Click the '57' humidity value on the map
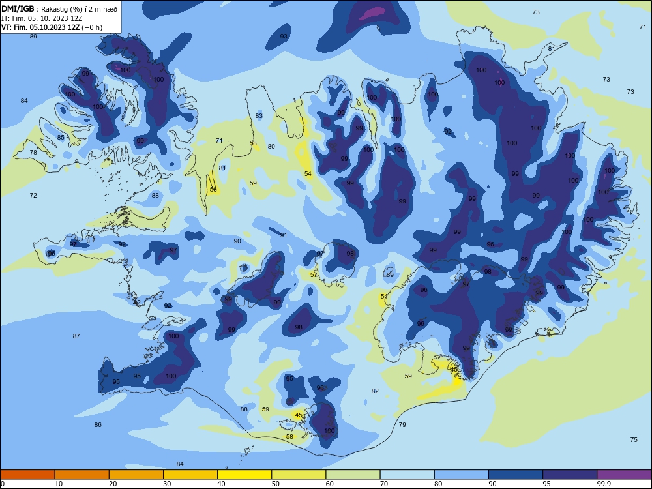Screen dimensions: 652x489 pos(314,274)
